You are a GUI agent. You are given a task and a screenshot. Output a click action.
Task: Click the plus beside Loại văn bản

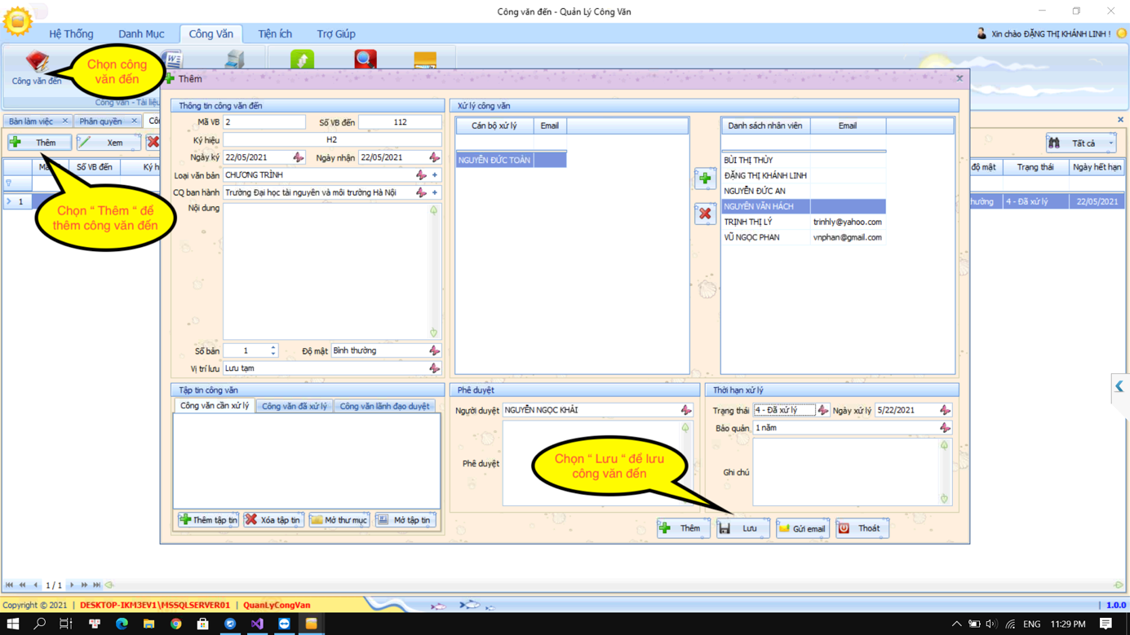pos(435,175)
